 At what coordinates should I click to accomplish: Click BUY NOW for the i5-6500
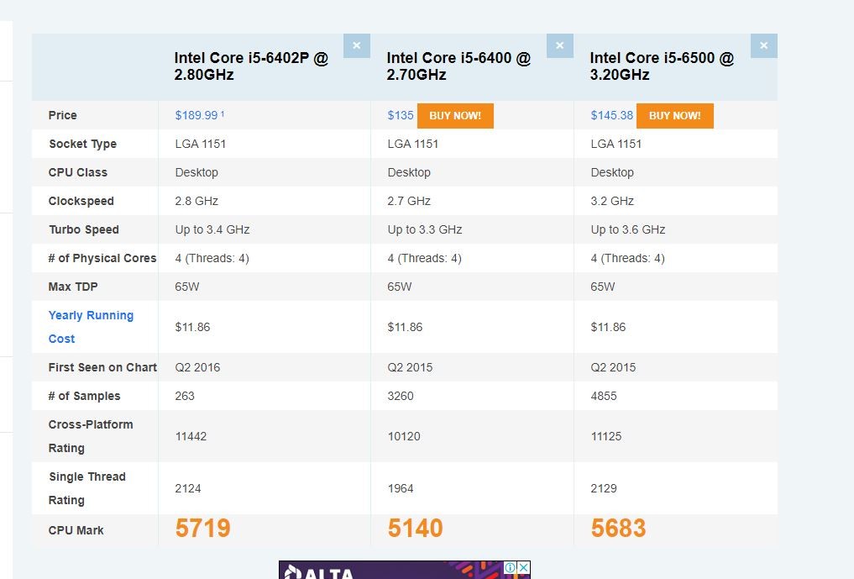(x=675, y=116)
